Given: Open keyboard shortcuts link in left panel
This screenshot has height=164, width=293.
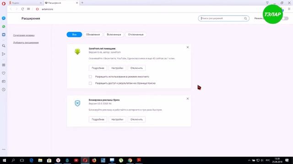Looking at the screenshot, I should coord(24,35).
